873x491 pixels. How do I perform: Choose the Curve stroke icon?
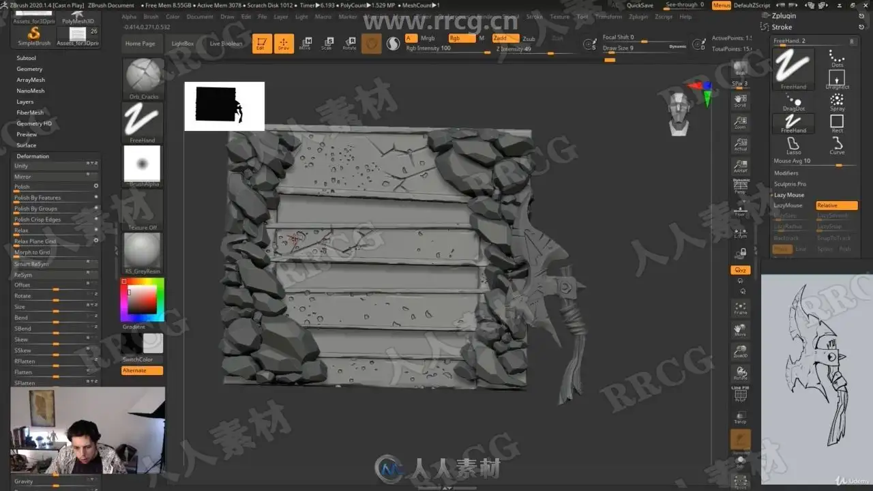pyautogui.click(x=837, y=145)
